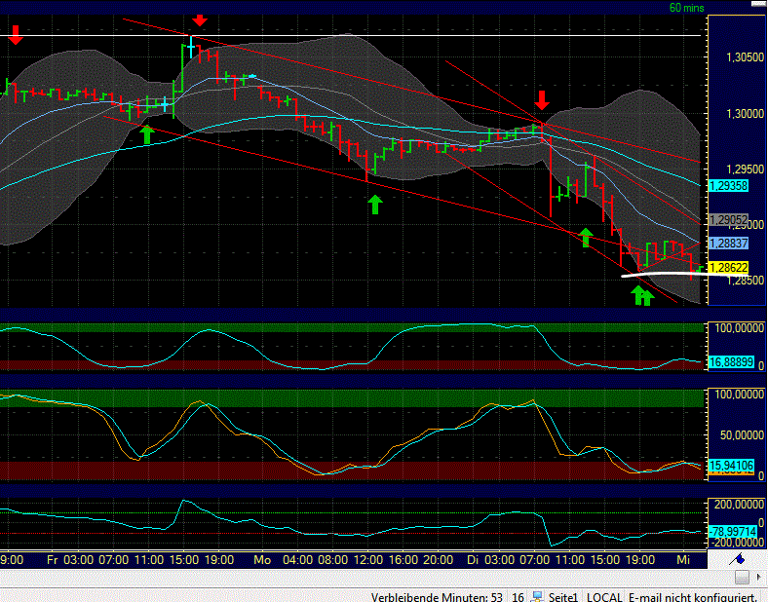
Task: Click the 20:00 time axis label
Action: coord(438,560)
